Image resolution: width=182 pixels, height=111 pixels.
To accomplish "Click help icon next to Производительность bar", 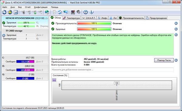I will point(176,23).
